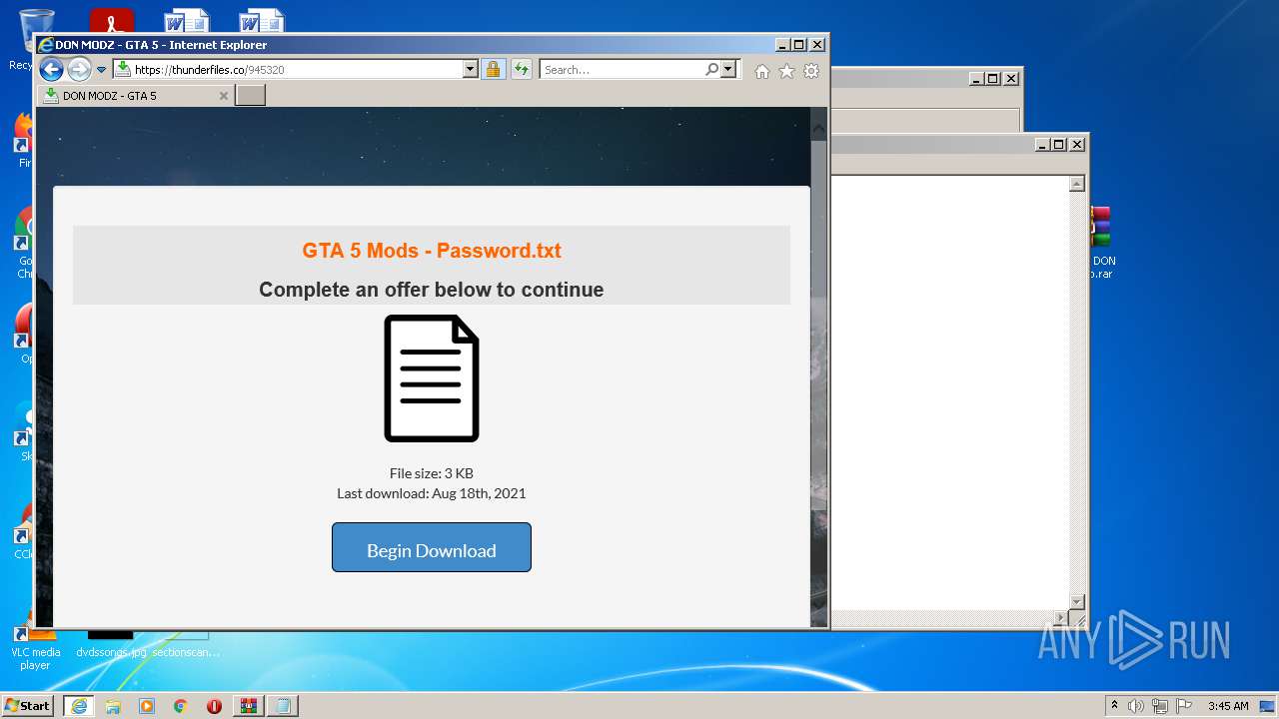Image resolution: width=1279 pixels, height=719 pixels.
Task: Open the volume speaker tray icon
Action: click(x=1136, y=706)
